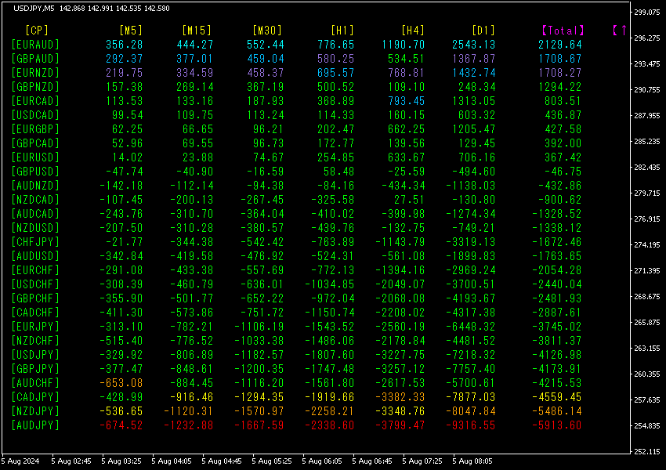Screen dimensions: 666x470
Task: Select the [EURCAD] pair label
Action: pyautogui.click(x=35, y=100)
